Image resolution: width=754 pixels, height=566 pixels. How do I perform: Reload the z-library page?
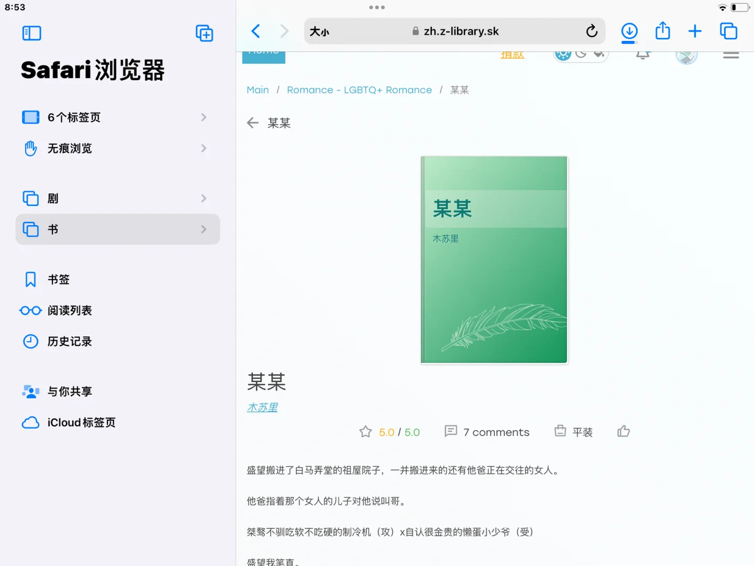point(592,31)
